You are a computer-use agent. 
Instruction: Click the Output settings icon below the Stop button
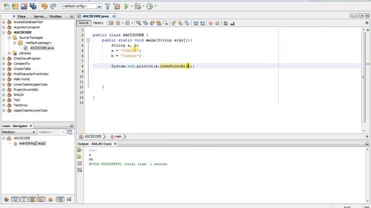79,170
